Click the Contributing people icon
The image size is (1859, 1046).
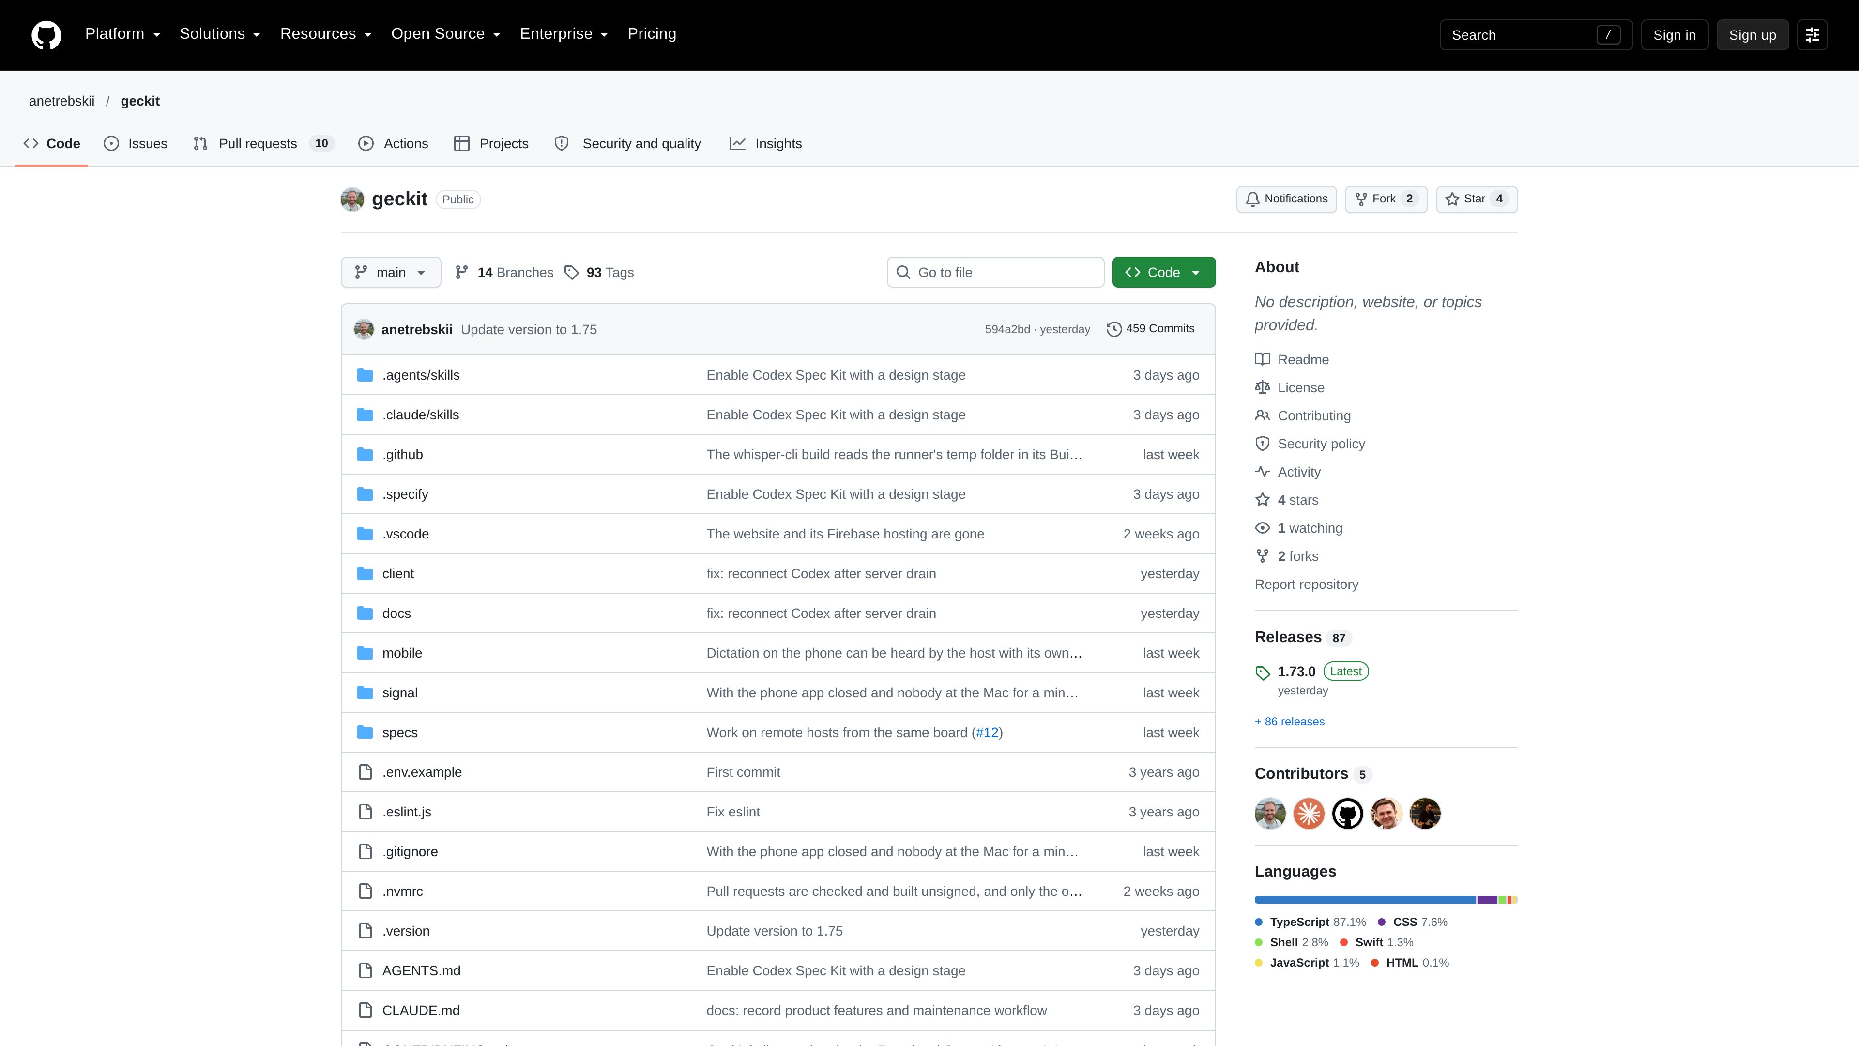[x=1262, y=415]
